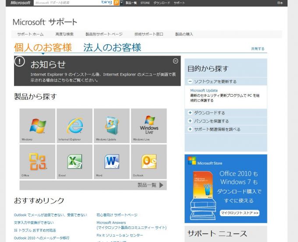Open the Office product tile

click(37, 162)
